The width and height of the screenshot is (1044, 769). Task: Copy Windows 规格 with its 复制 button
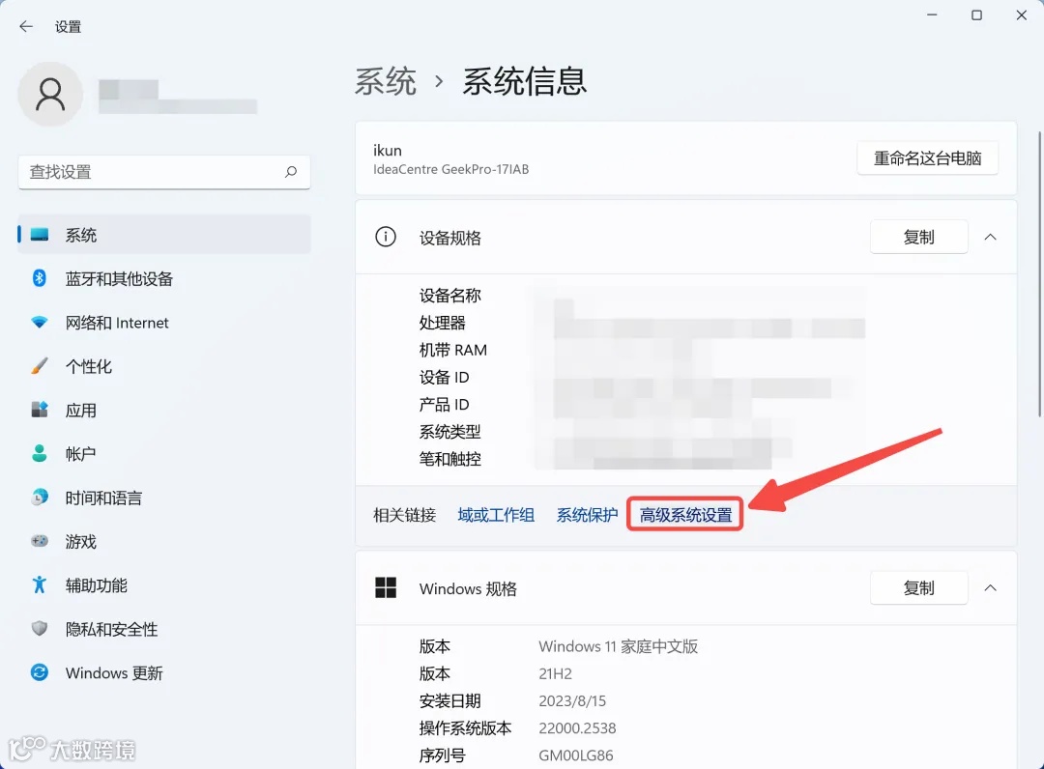coord(919,588)
